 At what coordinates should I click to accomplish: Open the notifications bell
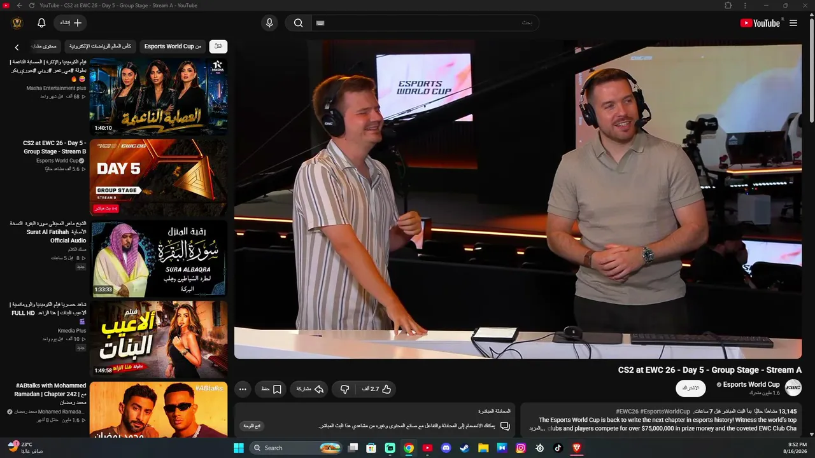[41, 23]
